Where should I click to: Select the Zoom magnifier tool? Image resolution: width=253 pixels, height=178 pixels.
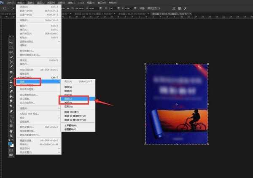11,136
